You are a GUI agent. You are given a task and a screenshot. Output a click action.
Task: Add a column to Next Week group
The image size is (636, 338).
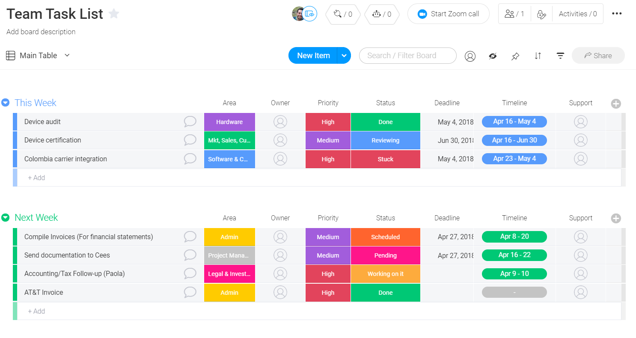pos(616,219)
